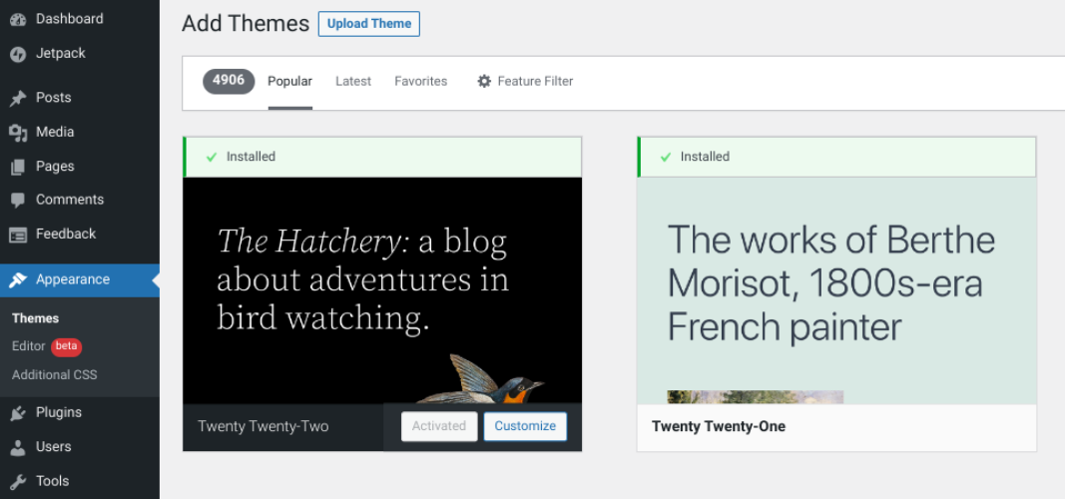Go to the Users section
The image size is (1065, 499).
coord(80,447)
